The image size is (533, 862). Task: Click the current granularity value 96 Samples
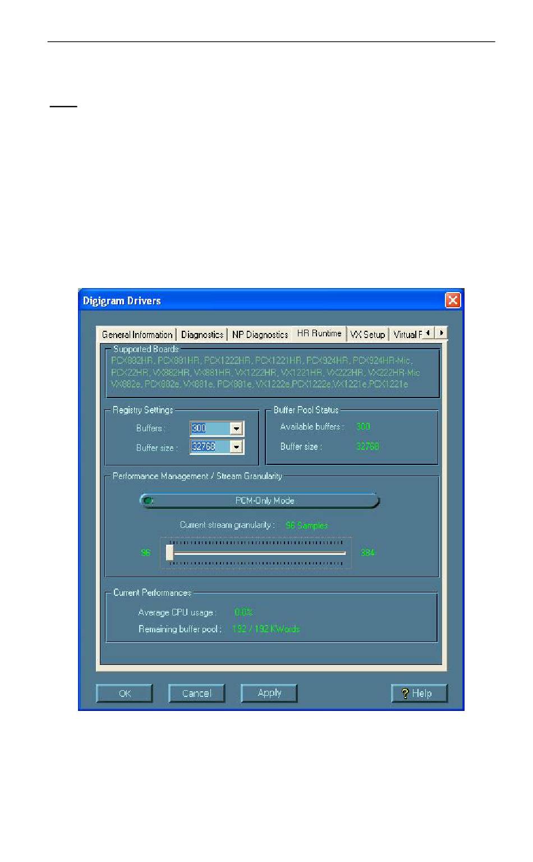pos(307,526)
